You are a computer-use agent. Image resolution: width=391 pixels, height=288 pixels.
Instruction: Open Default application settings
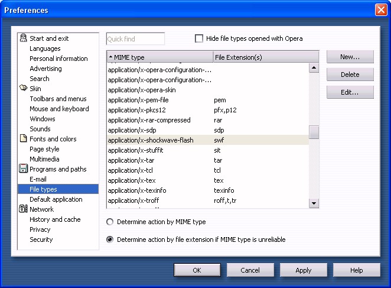(x=56, y=199)
